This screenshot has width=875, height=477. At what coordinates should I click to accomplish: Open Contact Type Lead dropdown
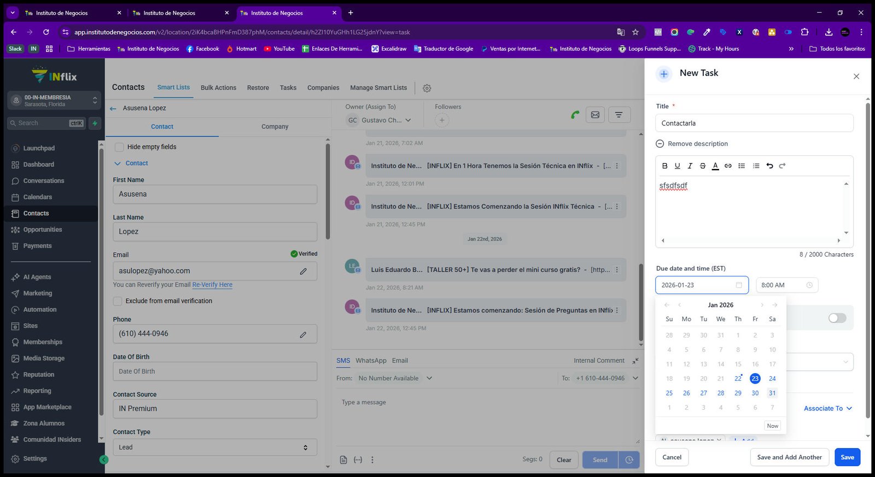pyautogui.click(x=215, y=447)
